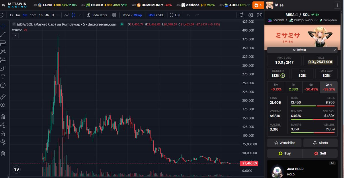Toggle lock all drawings
The image size is (344, 178).
tap(3, 134)
